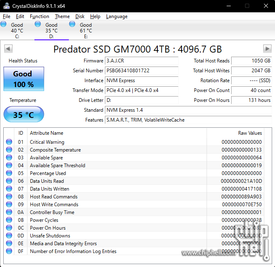
Task: Click the Features field S.M.A.R.T., TRIM
Action: 189,120
